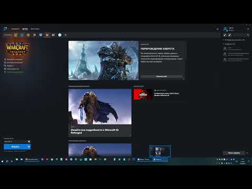Image resolution: width=252 pixels, height=189 pixels.
Task: Read the Warcraft III Reforged details headline
Action: [94, 131]
